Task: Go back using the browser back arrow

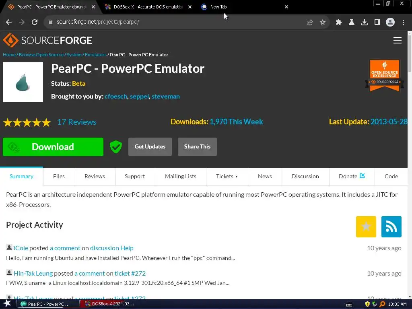Action: [9, 22]
